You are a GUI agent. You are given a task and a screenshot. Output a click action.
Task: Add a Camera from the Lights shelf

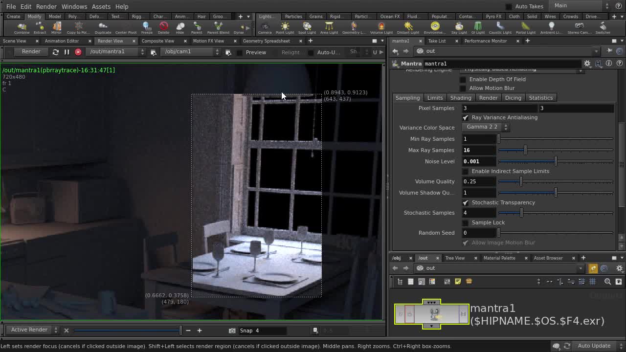click(265, 28)
